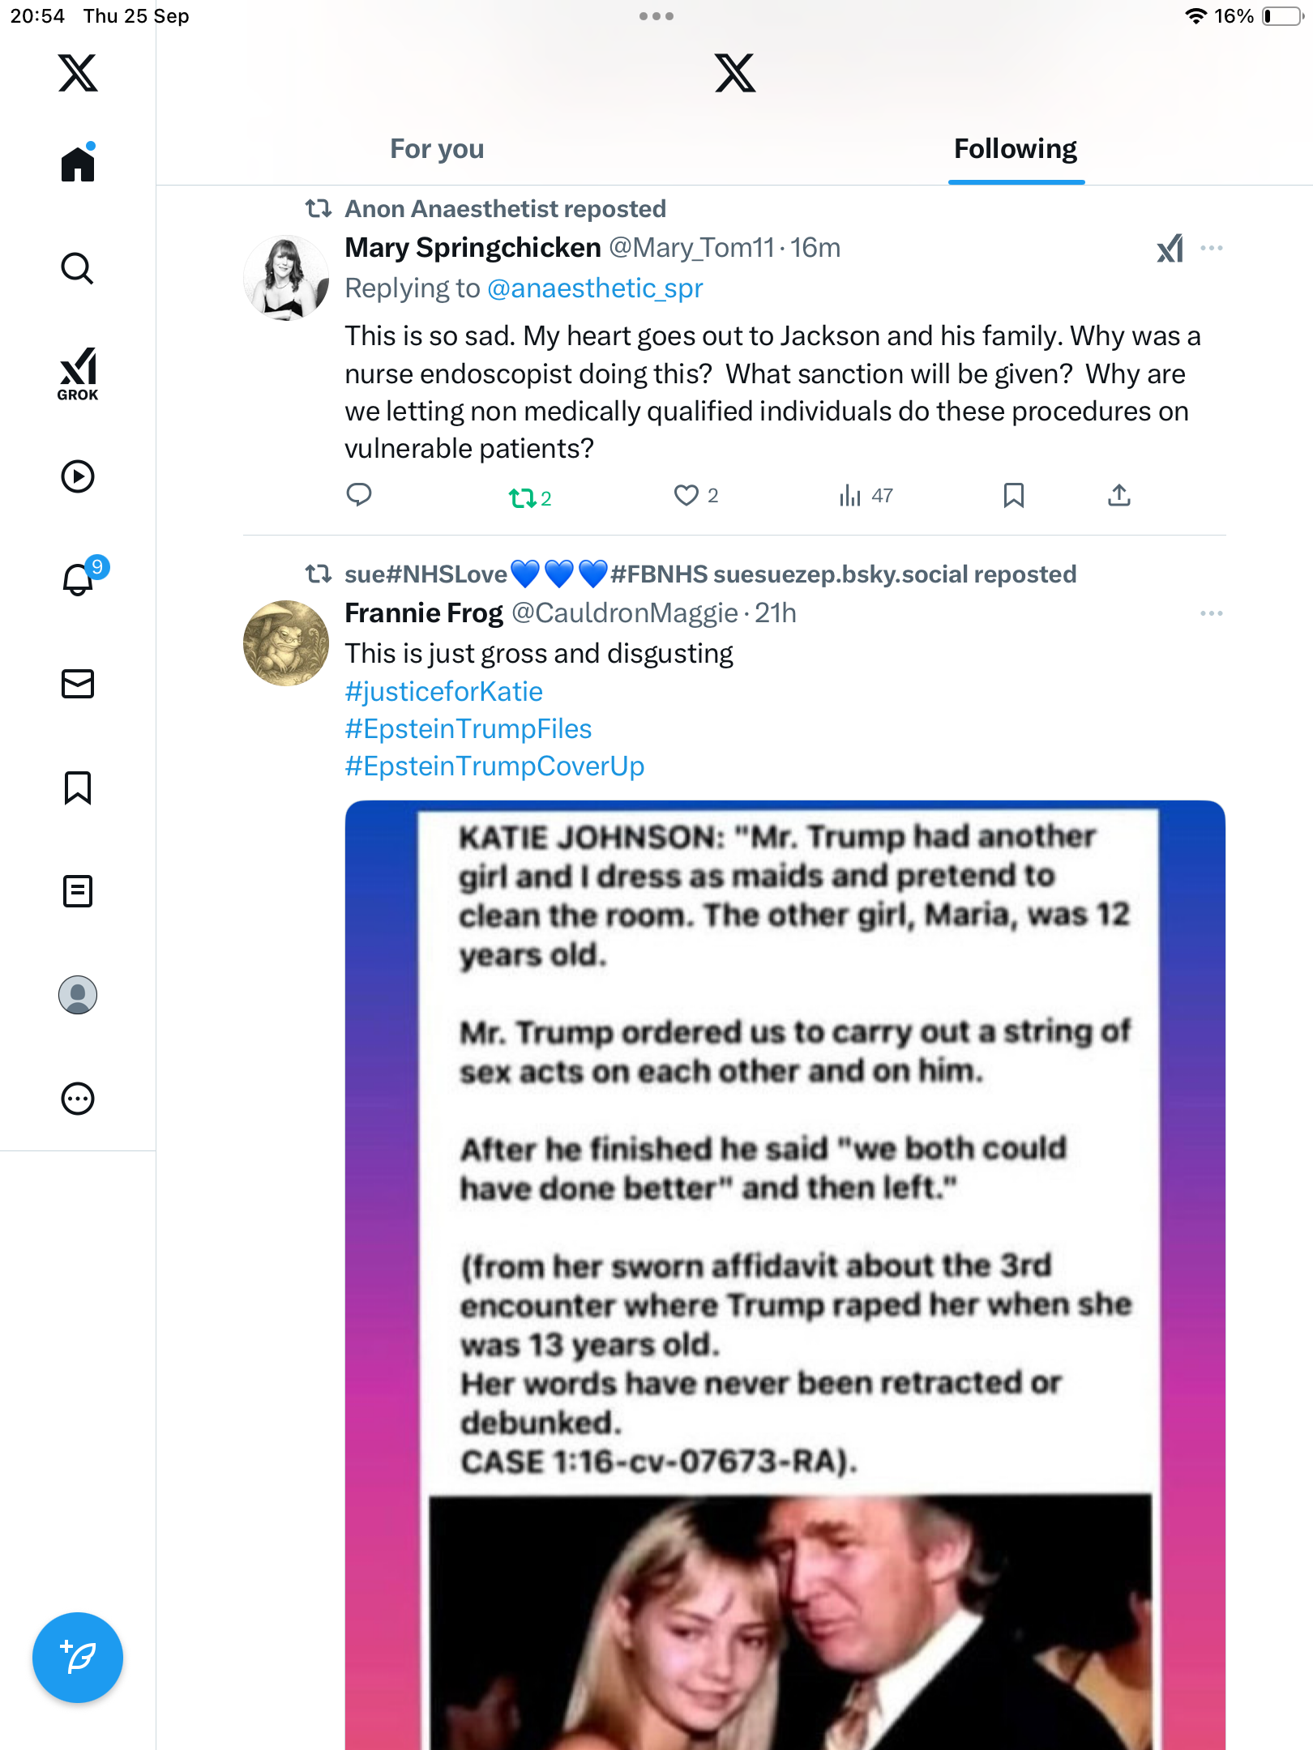This screenshot has width=1313, height=1750.
Task: Share Mary Springchicken's post
Action: [1118, 495]
